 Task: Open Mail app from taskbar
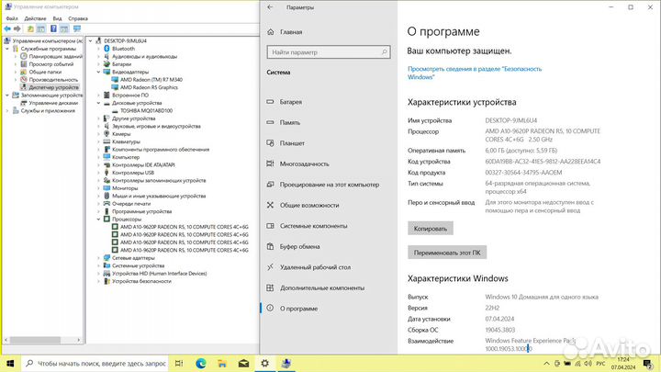click(x=243, y=363)
